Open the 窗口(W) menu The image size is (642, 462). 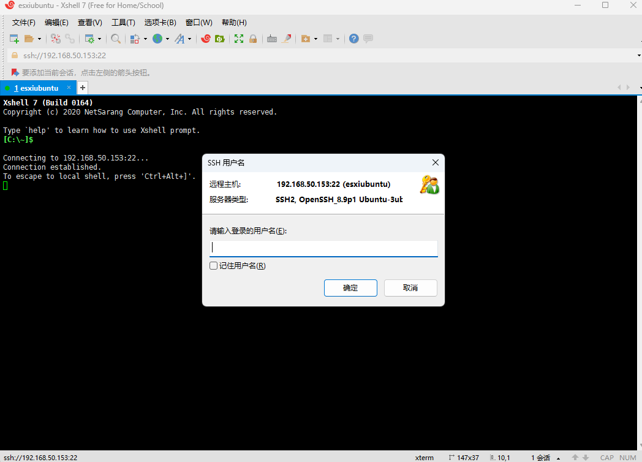click(x=199, y=23)
